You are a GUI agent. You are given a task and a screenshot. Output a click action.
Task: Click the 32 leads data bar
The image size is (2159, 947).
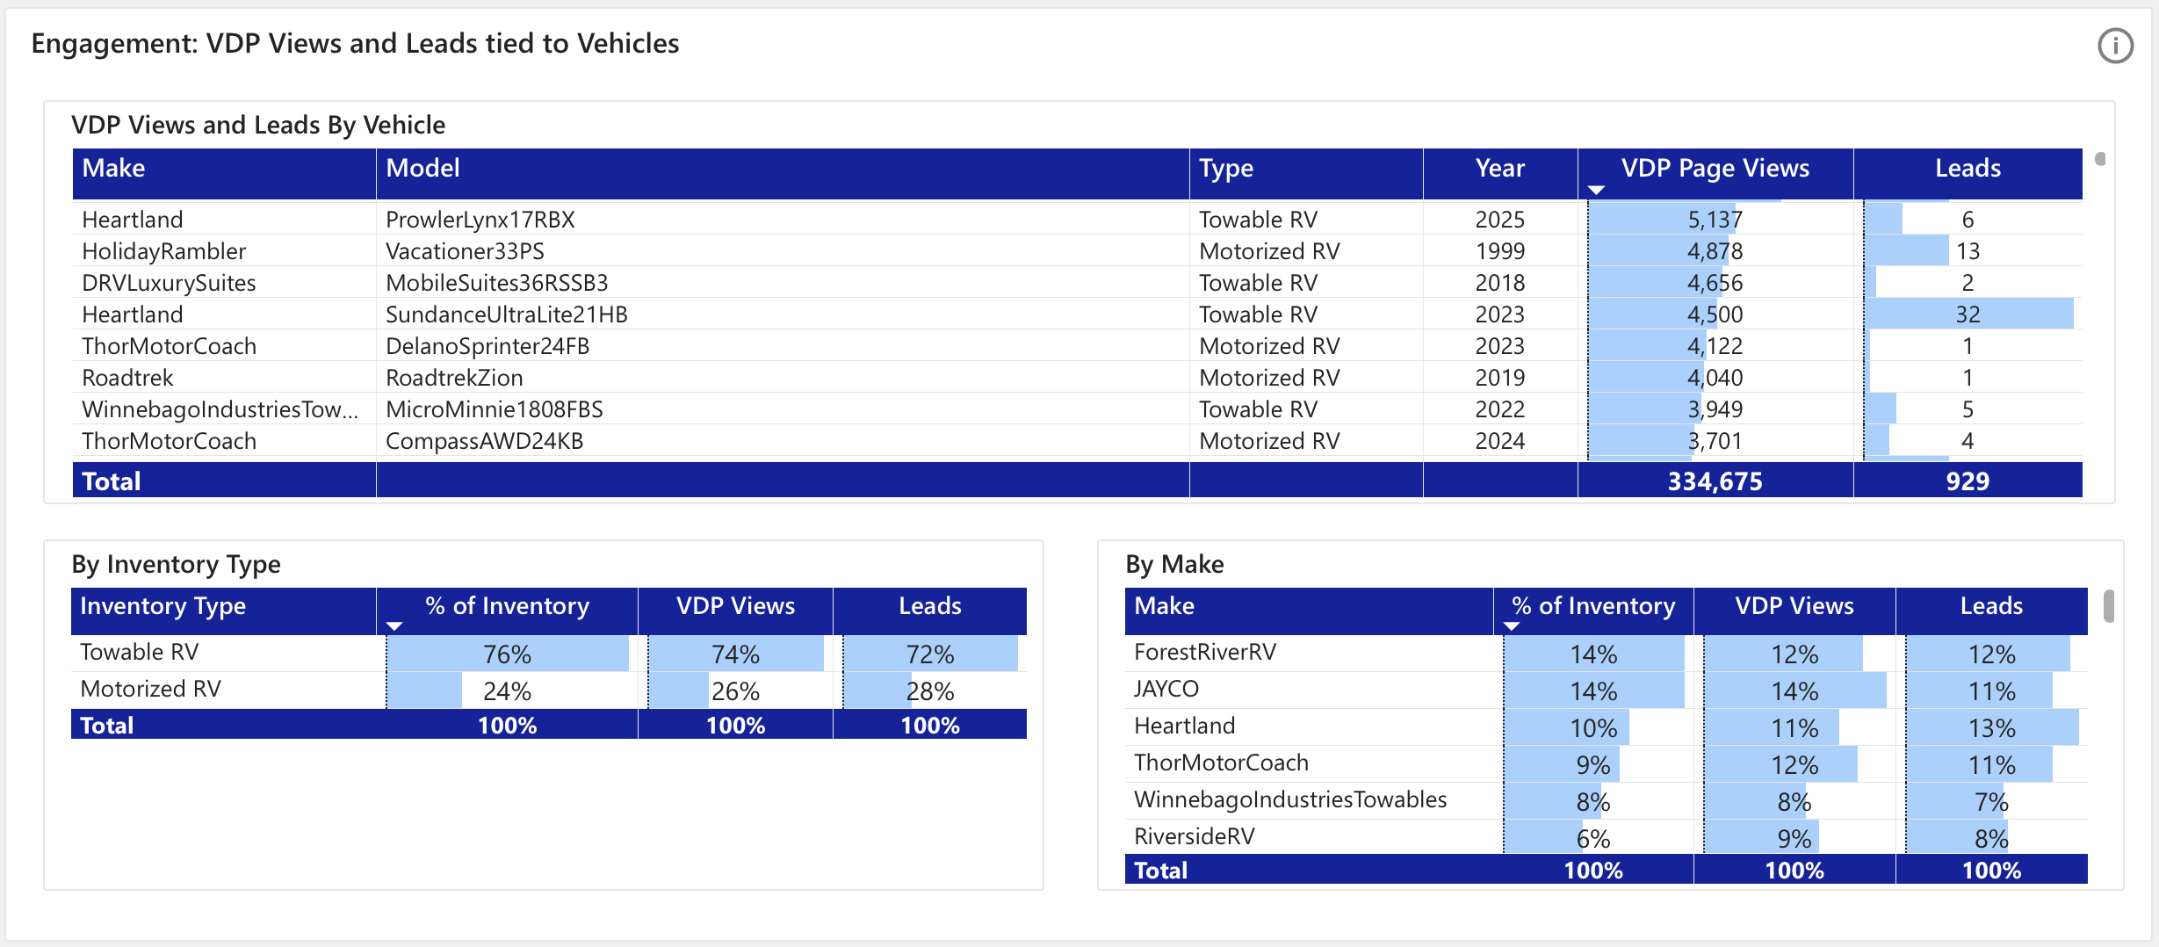click(x=1968, y=314)
